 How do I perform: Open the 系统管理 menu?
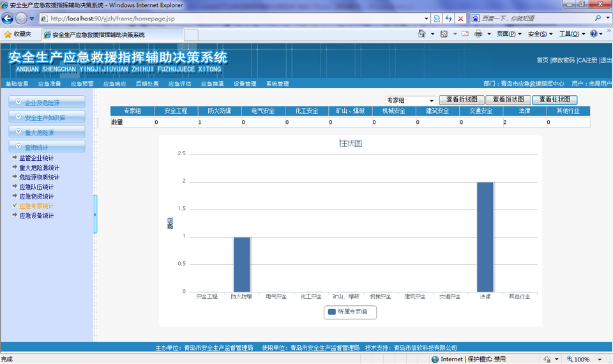[x=277, y=84]
